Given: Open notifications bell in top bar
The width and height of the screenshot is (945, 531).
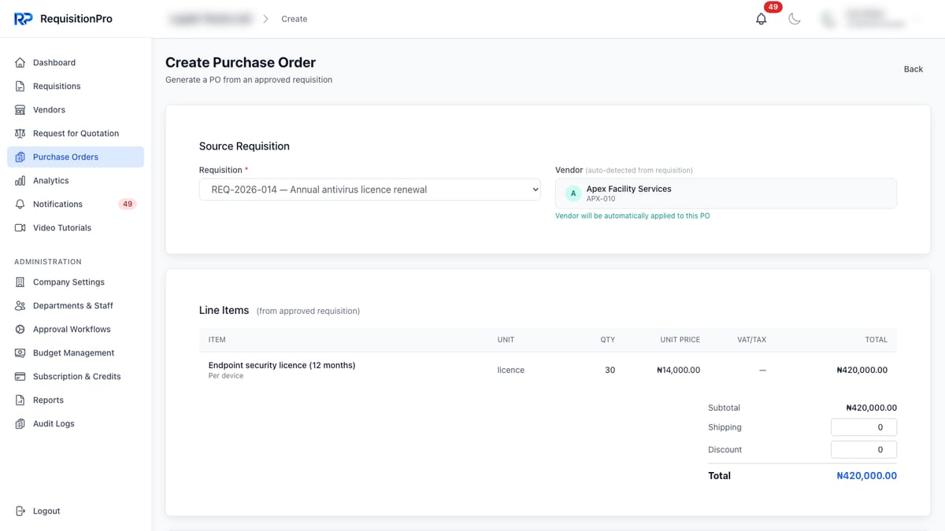Looking at the screenshot, I should [x=761, y=19].
